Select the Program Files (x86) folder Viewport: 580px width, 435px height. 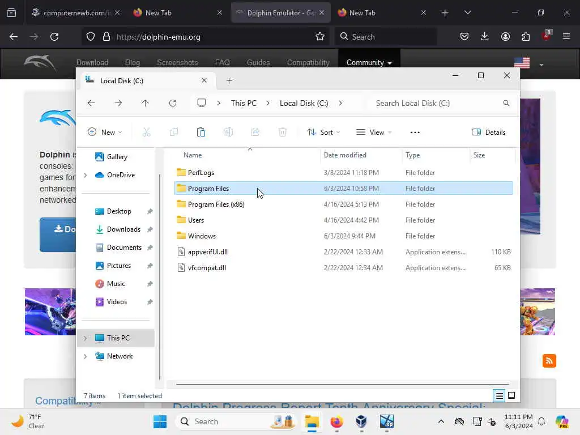pos(344,204)
